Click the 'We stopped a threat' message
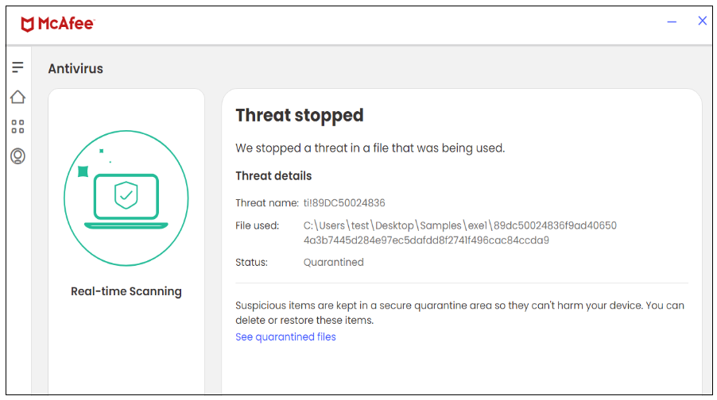The image size is (717, 400). (370, 148)
